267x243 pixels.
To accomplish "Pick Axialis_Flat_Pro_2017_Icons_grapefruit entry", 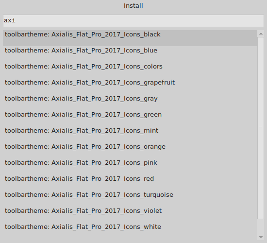I will 130,86.
